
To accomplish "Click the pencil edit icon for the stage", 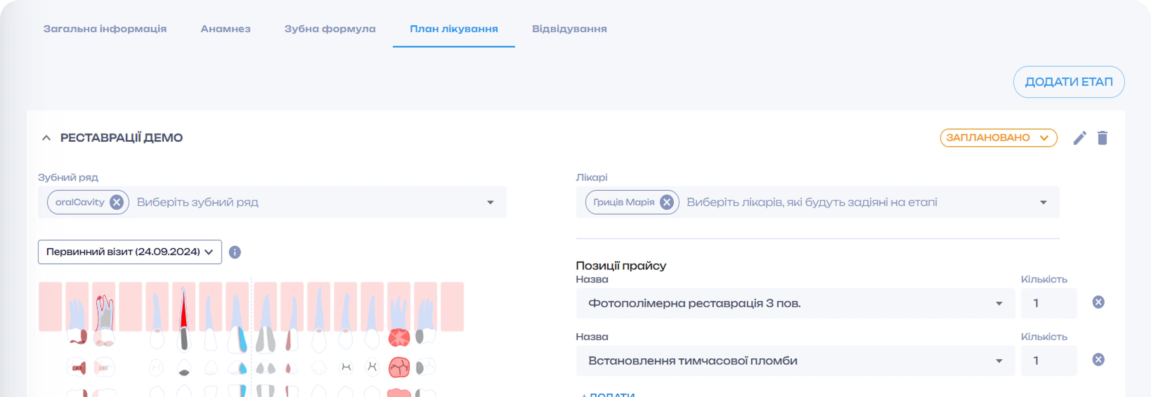I will pos(1080,138).
